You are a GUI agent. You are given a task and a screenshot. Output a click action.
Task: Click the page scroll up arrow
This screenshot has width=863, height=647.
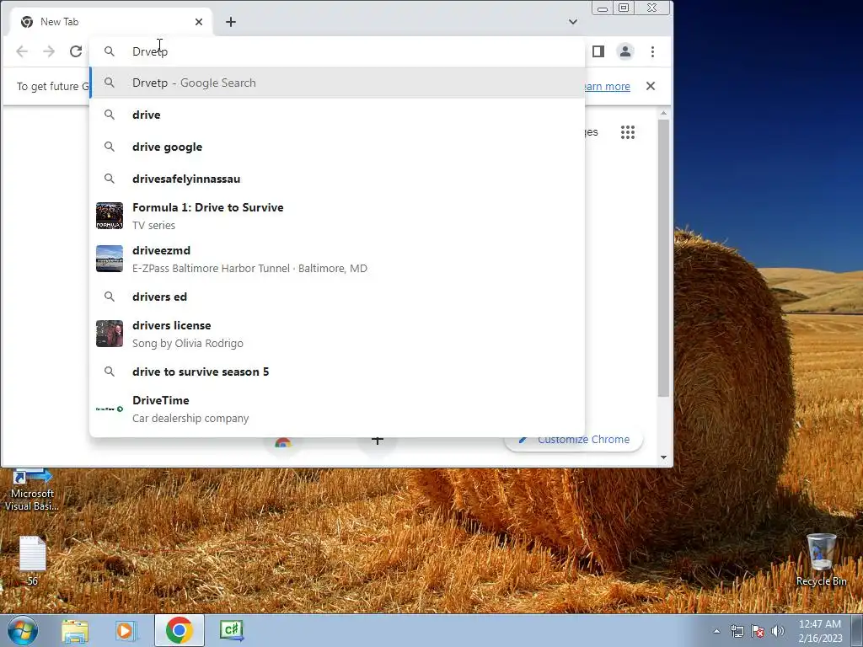(664, 113)
